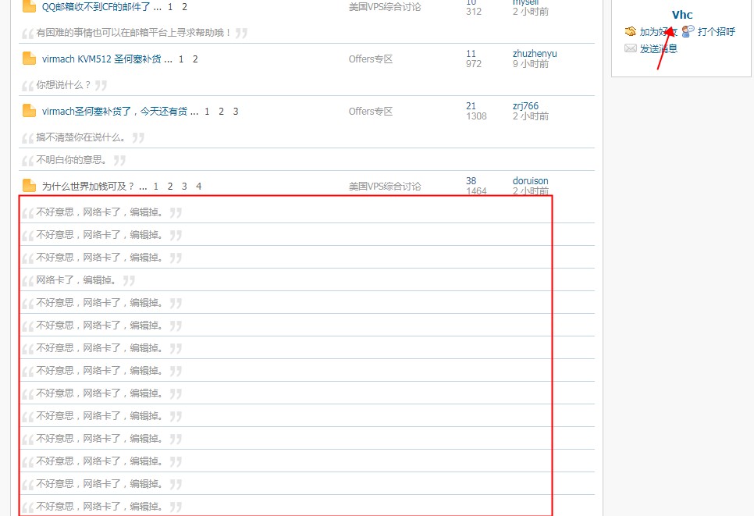754x516 pixels.
Task: Go to page 1 of 为什么世界加钱可及 thread
Action: [x=156, y=186]
